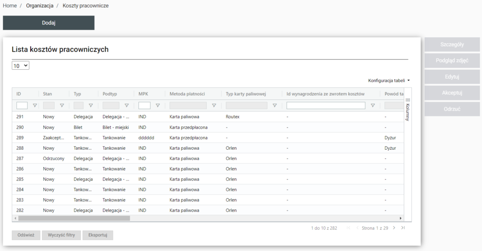Navigate to Home breadcrumb
This screenshot has height=251, width=482.
10,6
